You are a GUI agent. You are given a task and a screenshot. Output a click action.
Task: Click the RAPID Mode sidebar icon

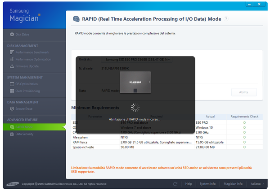point(12,127)
